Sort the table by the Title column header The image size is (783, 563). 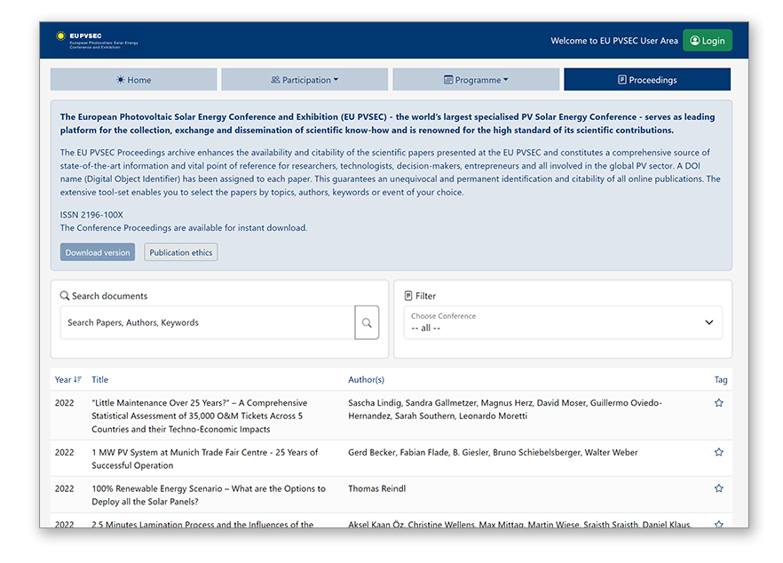[99, 380]
